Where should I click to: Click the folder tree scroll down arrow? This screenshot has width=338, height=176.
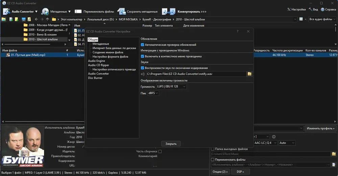tap(69, 40)
